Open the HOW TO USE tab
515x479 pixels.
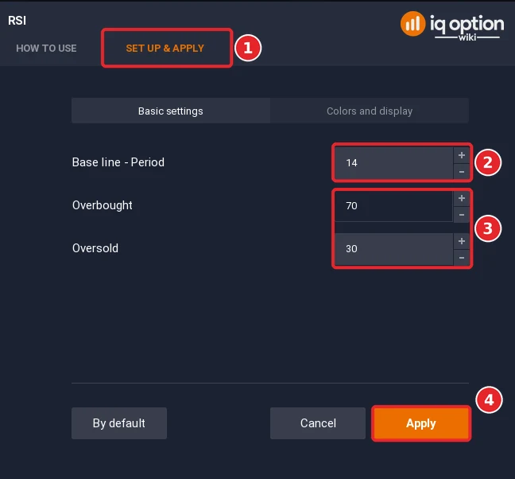46,49
